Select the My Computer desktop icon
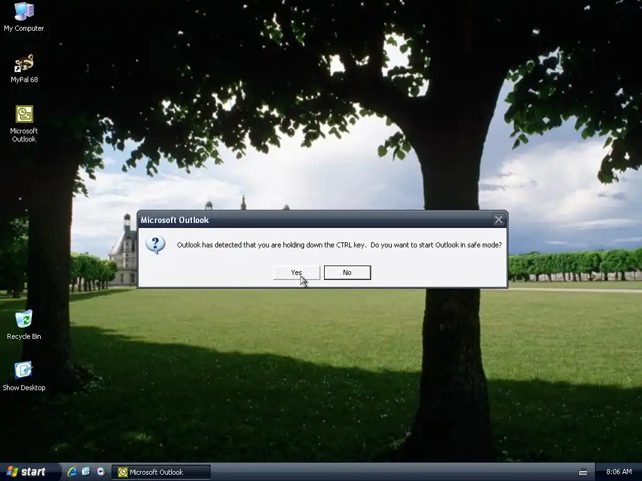Image resolution: width=642 pixels, height=481 pixels. click(x=24, y=17)
